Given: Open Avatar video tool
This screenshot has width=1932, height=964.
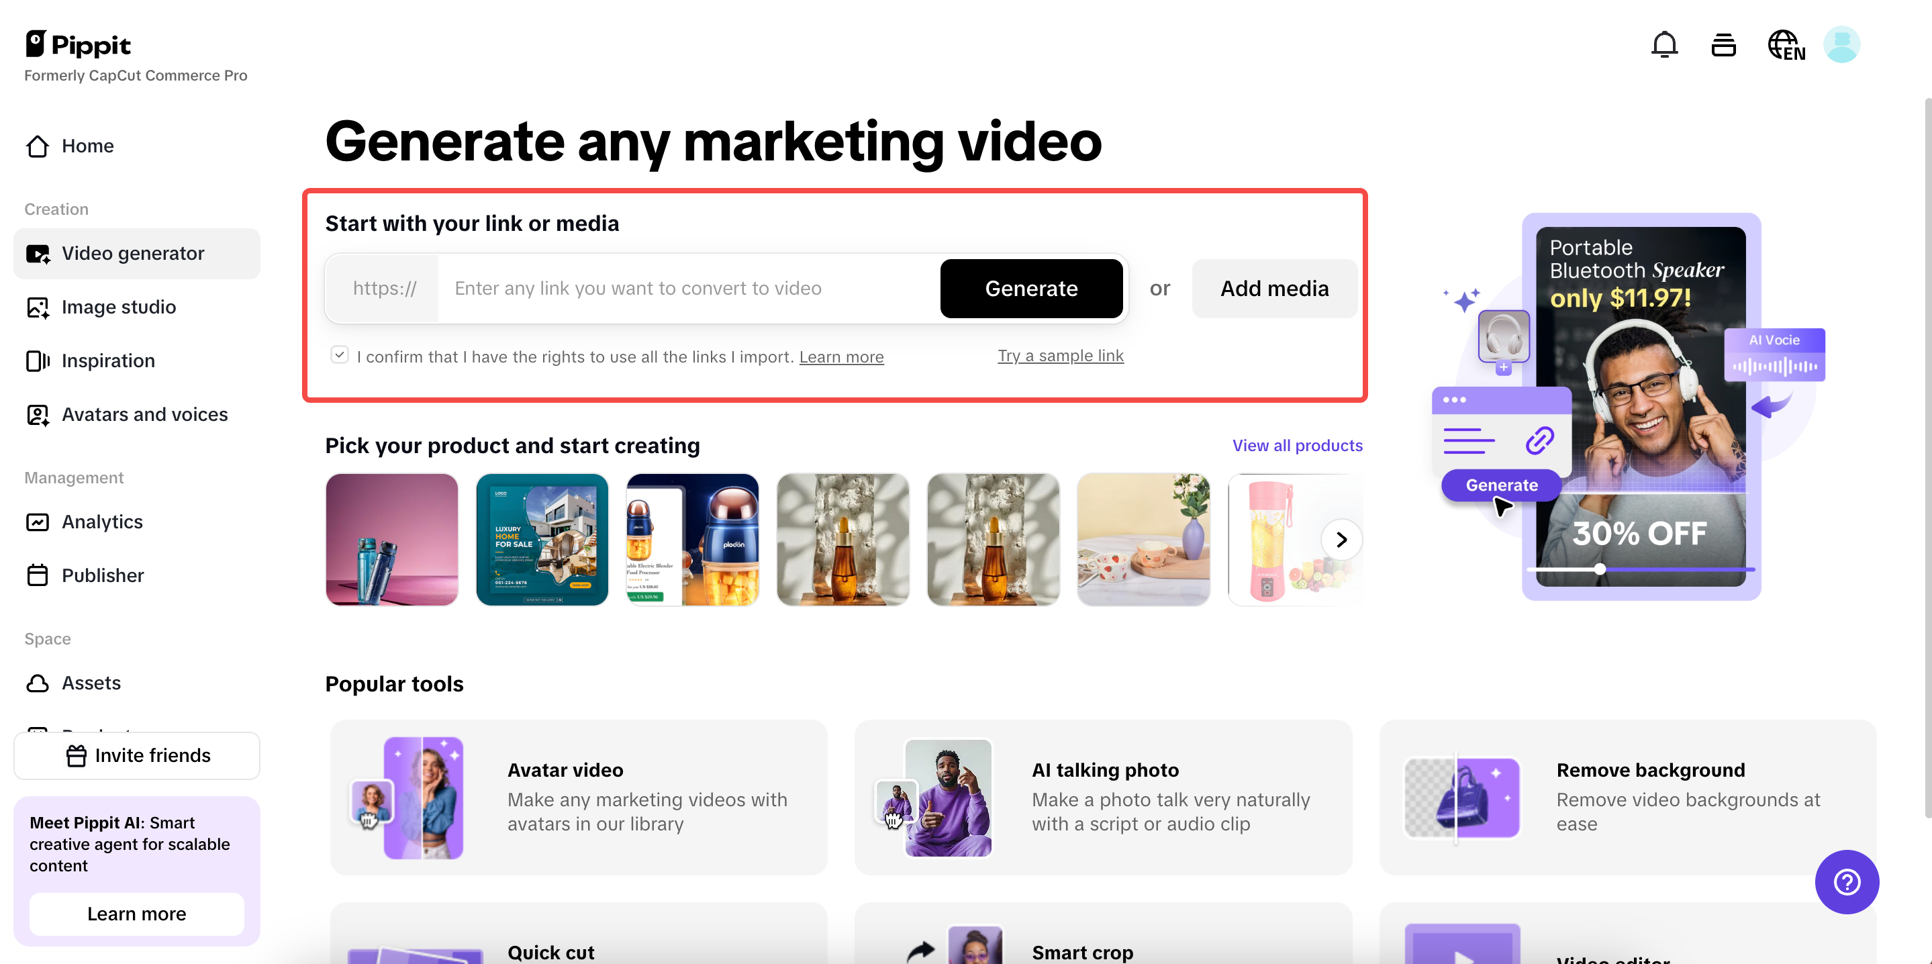Looking at the screenshot, I should [x=578, y=798].
